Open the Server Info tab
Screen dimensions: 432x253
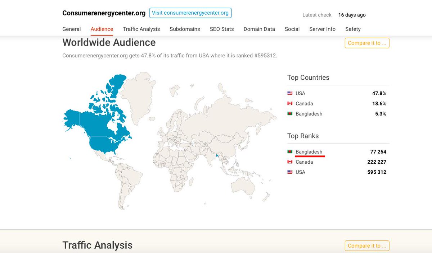pyautogui.click(x=322, y=29)
